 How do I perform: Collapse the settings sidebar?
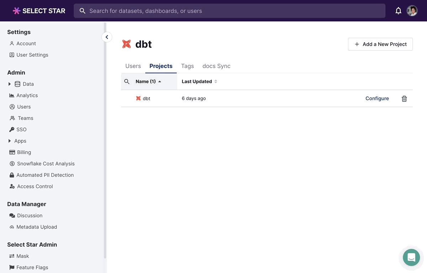point(107,37)
